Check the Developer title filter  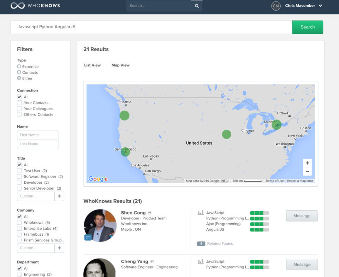coord(19,182)
